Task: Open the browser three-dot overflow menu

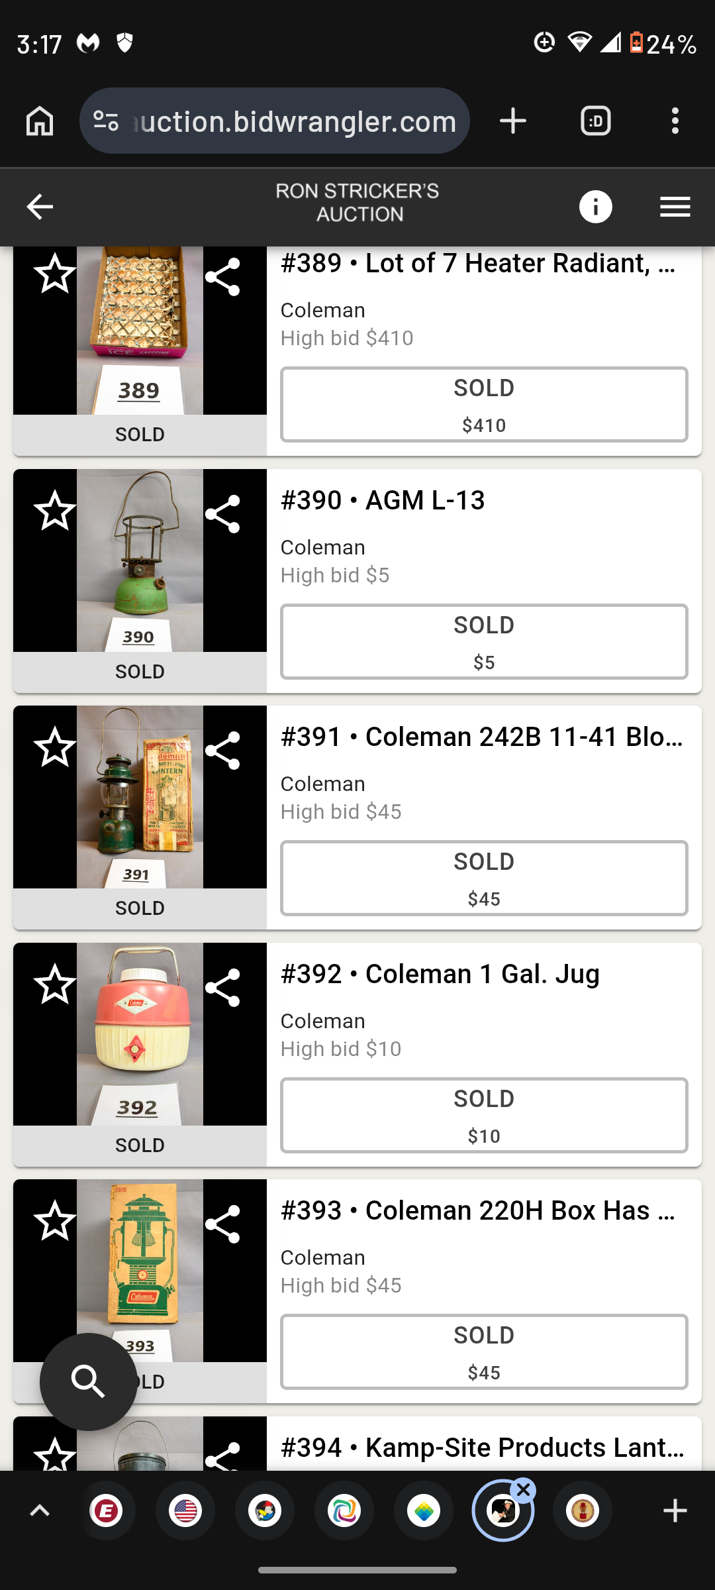Action: [x=675, y=121]
